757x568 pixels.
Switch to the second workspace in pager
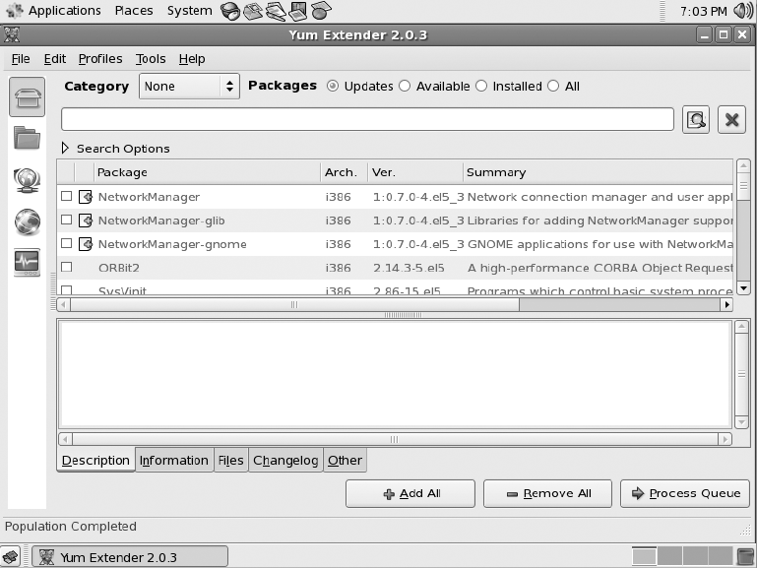[669, 556]
